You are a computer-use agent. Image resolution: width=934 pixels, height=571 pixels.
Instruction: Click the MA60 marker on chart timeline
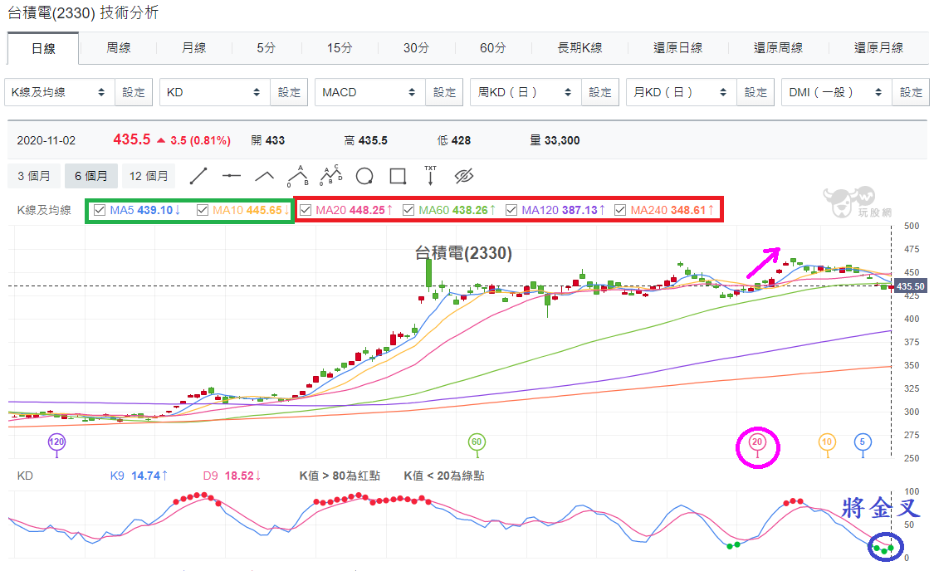pyautogui.click(x=476, y=442)
